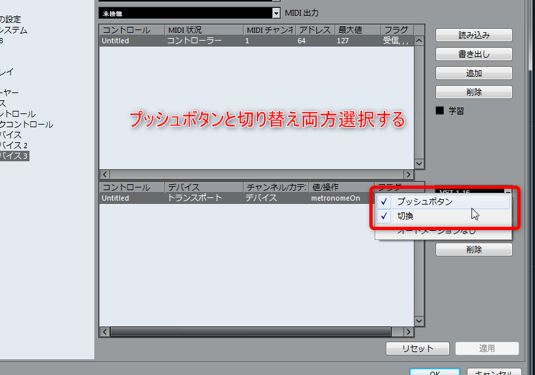The height and width of the screenshot is (375, 535).
Task: Open the VST dropdown beside the flag menu
Action: click(508, 191)
